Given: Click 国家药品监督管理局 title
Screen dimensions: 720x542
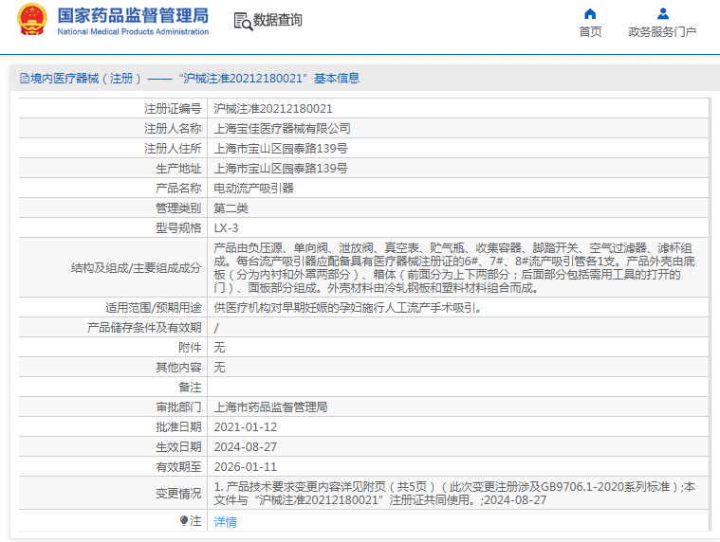Looking at the screenshot, I should coord(133,15).
